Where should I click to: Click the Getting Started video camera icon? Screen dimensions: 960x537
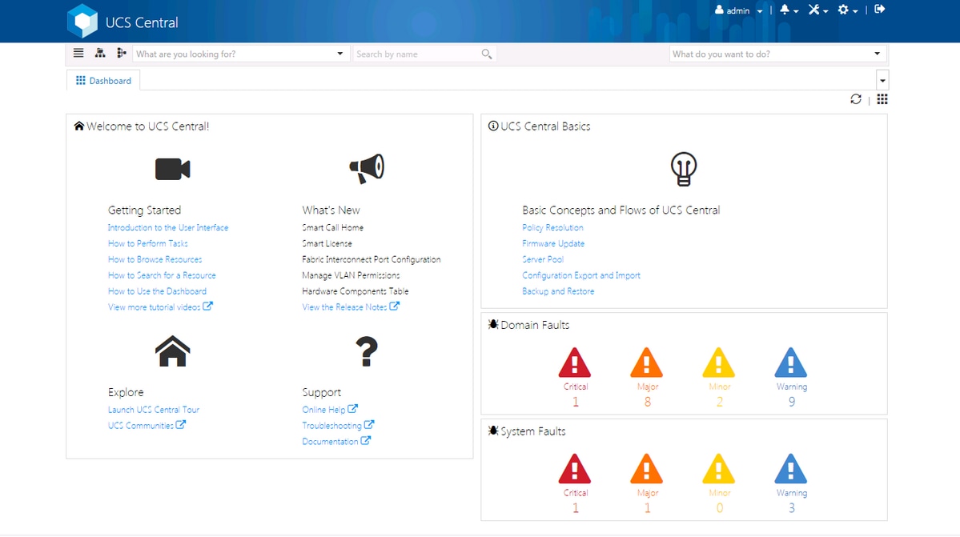(173, 169)
